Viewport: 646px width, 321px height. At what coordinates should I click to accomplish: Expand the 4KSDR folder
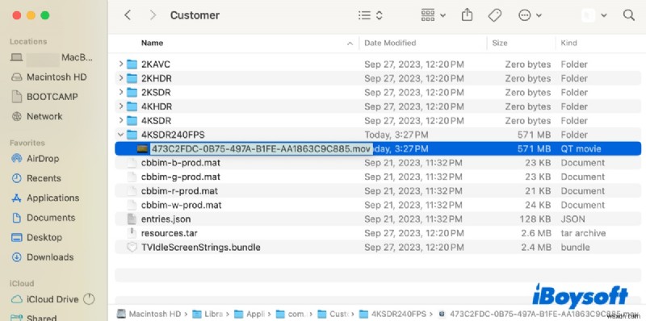pos(120,121)
